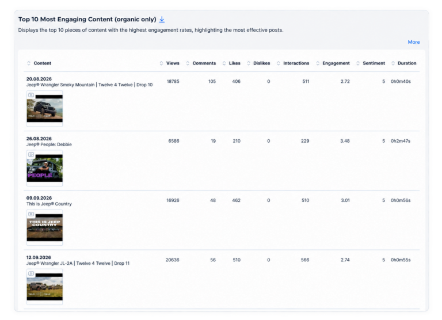Screen dimensions: 442x320
Task: Select title 'This is Jeep® Country'
Action: [49, 204]
